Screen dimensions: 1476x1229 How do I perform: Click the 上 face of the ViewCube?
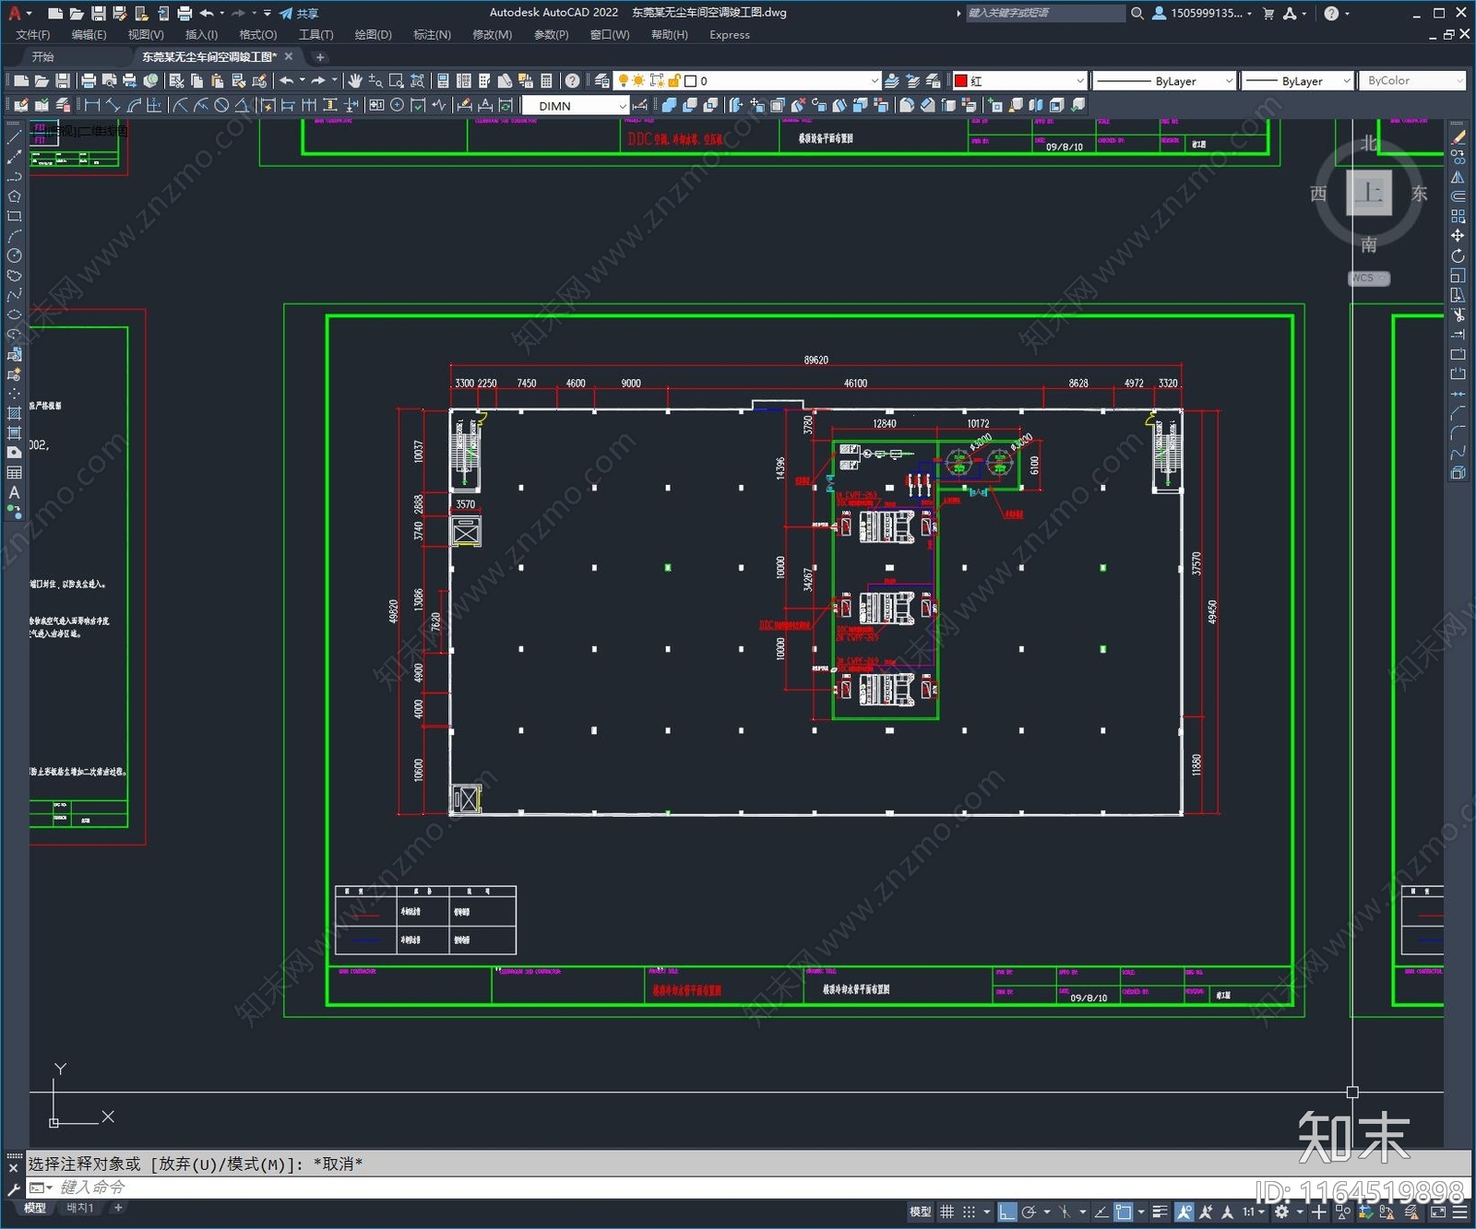pos(1369,193)
